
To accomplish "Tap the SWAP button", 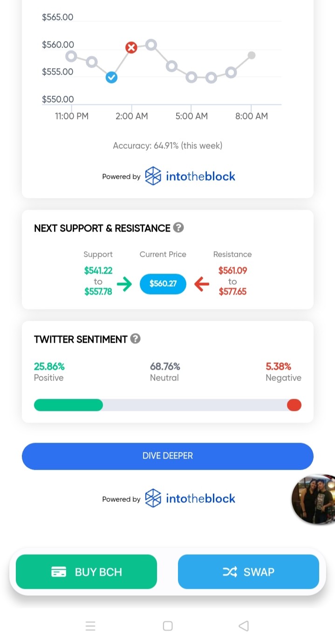I will (x=248, y=572).
